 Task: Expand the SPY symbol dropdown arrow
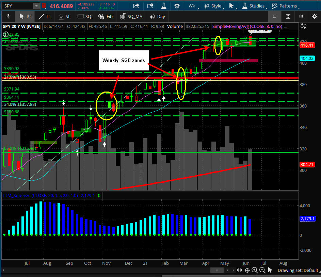(36, 6)
